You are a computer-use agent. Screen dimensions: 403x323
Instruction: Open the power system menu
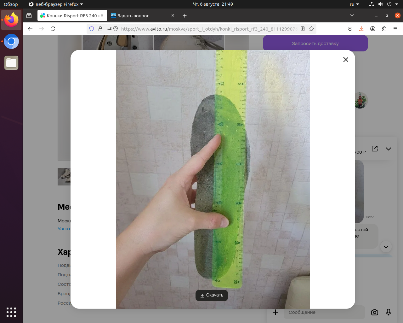[x=389, y=4]
